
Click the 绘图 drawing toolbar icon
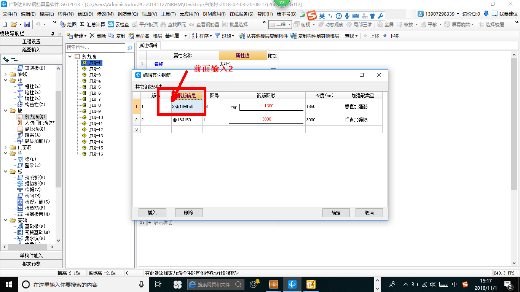pyautogui.click(x=68, y=24)
